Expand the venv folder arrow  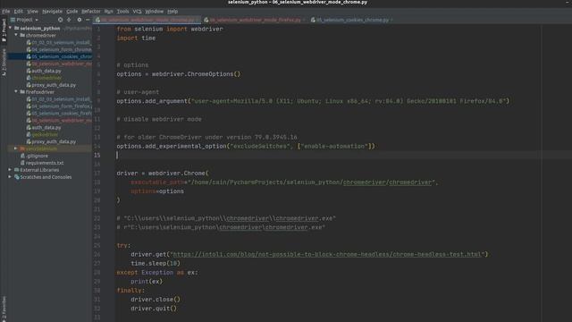tap(16, 148)
